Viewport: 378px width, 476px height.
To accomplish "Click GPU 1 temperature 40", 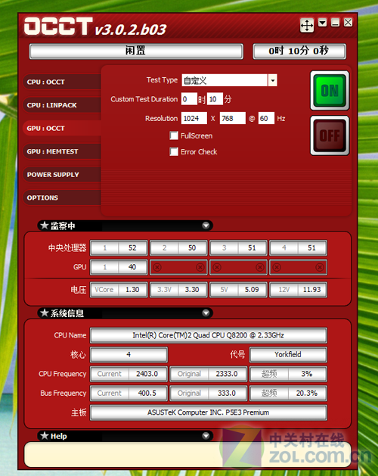I will (x=132, y=267).
